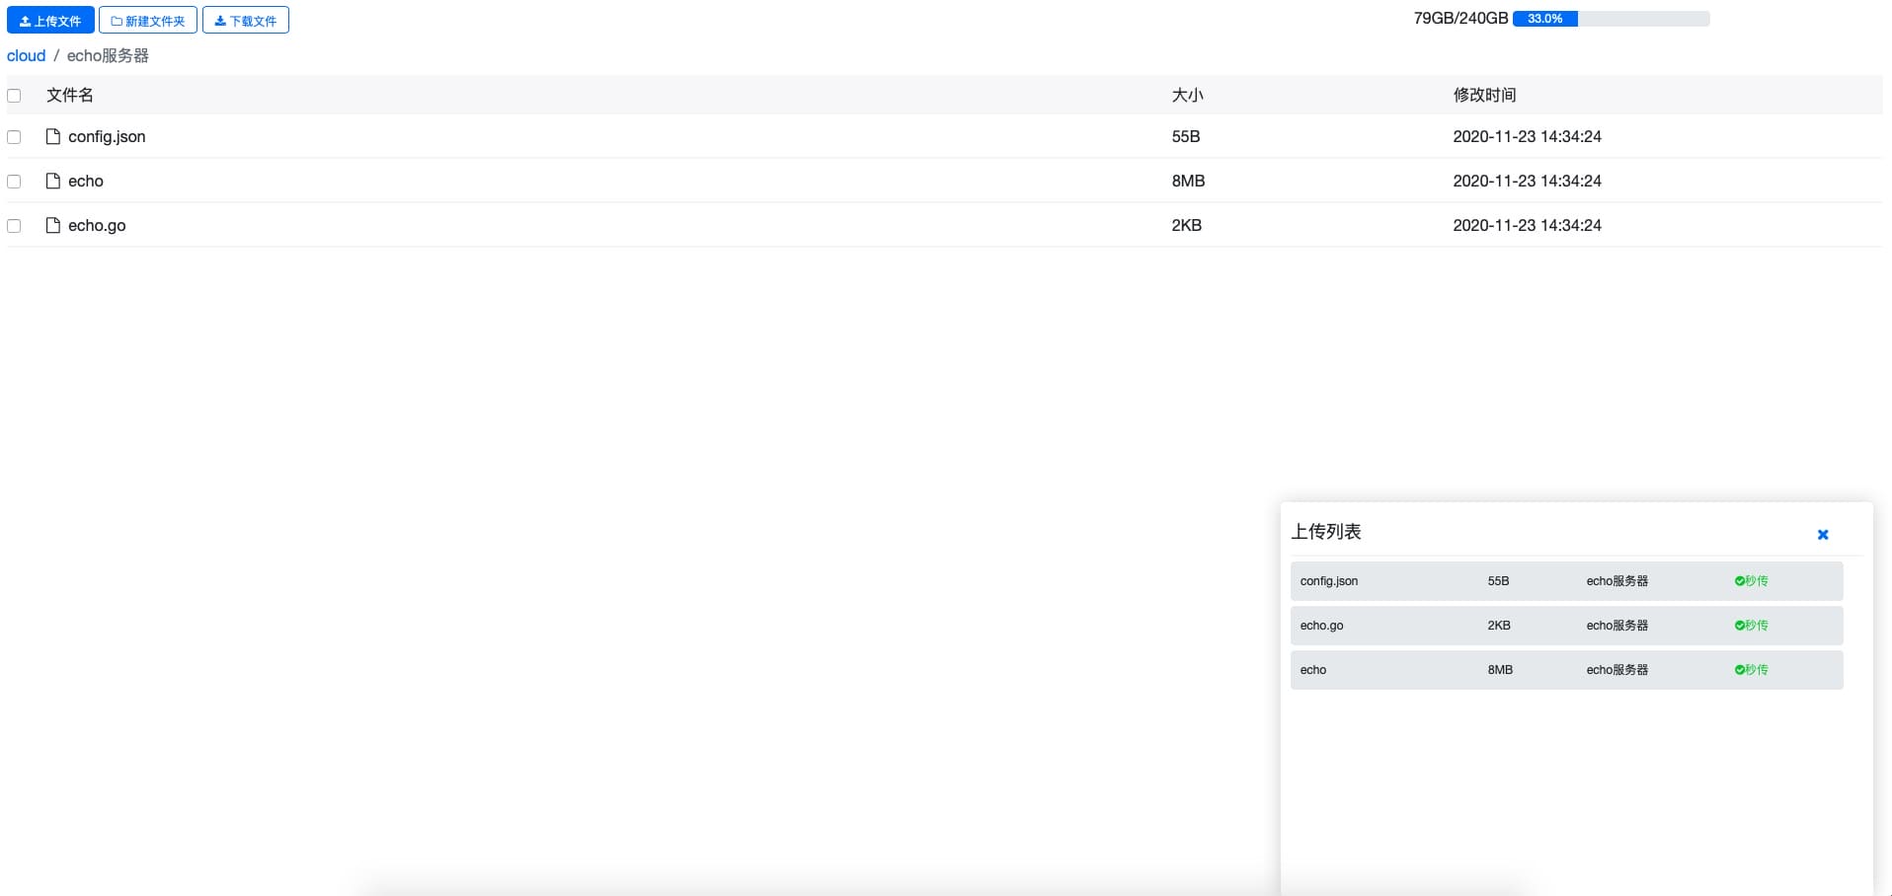Click the 文件名 column header
The width and height of the screenshot is (1892, 896).
pyautogui.click(x=70, y=96)
